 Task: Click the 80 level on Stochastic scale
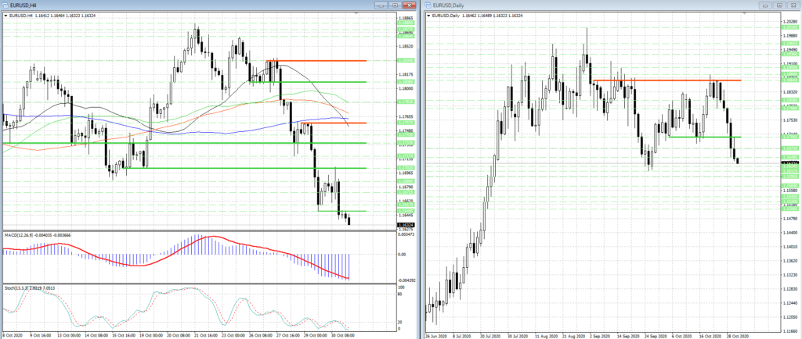coord(400,293)
